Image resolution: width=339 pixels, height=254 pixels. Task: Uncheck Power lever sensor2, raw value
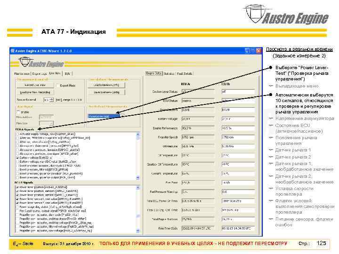click(17, 203)
